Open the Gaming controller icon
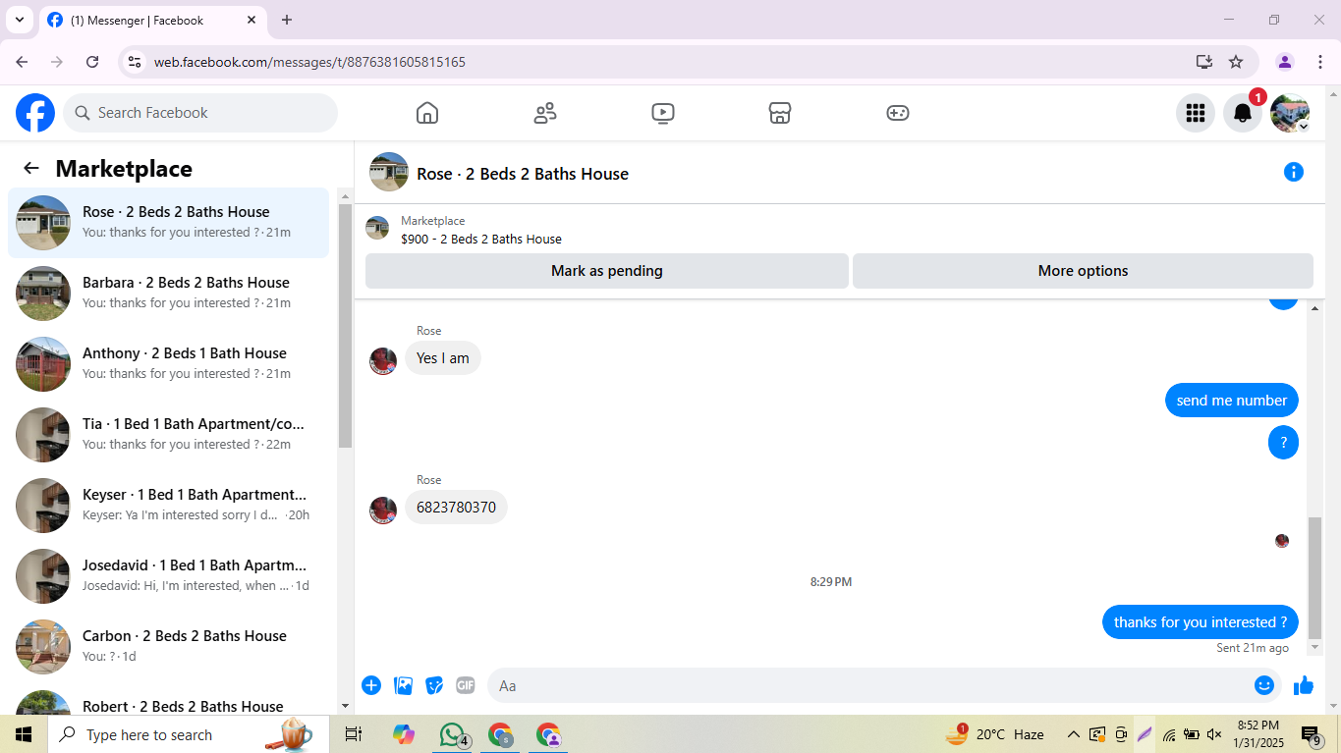This screenshot has height=753, width=1341. point(898,113)
